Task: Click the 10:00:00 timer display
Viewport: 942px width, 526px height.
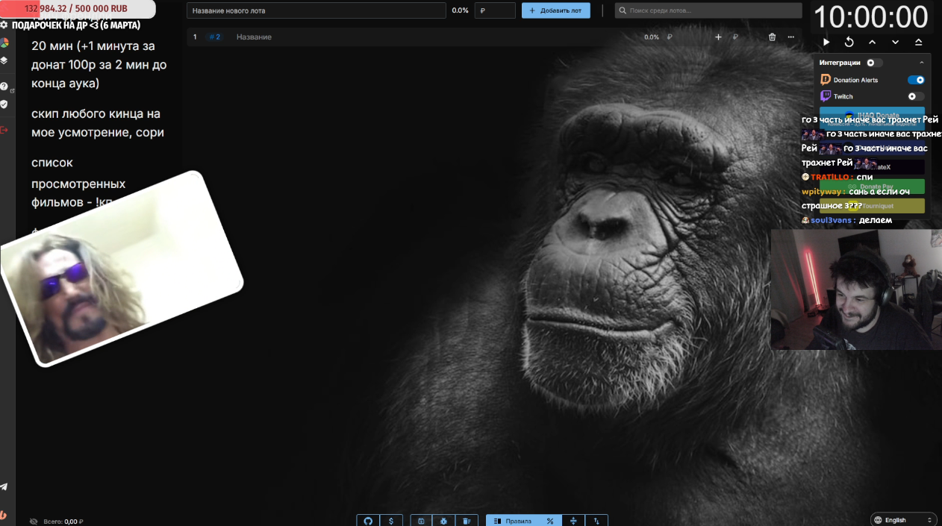Action: click(871, 17)
